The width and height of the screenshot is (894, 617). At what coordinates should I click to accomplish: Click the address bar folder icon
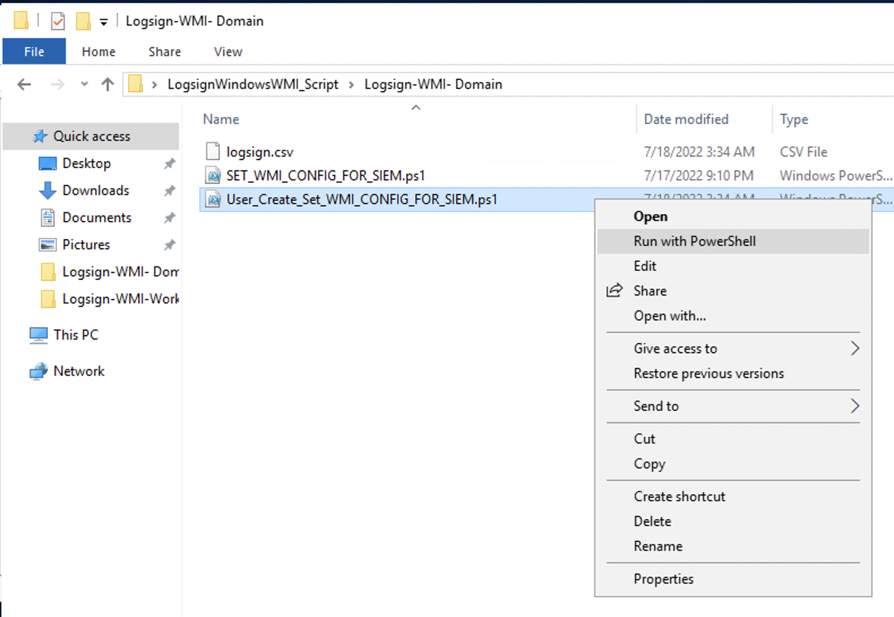[135, 84]
